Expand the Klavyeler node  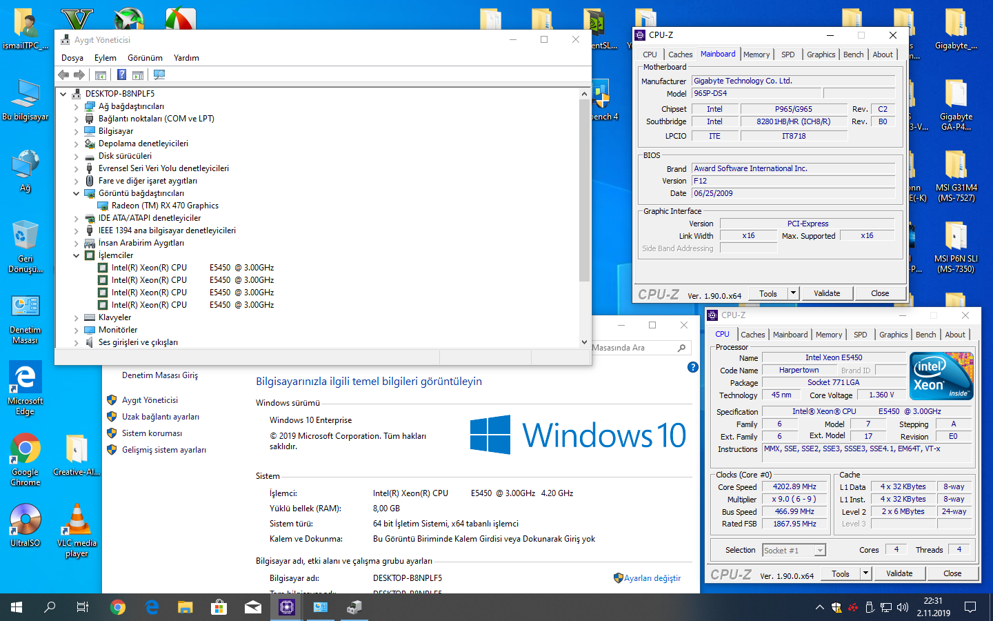[76, 318]
